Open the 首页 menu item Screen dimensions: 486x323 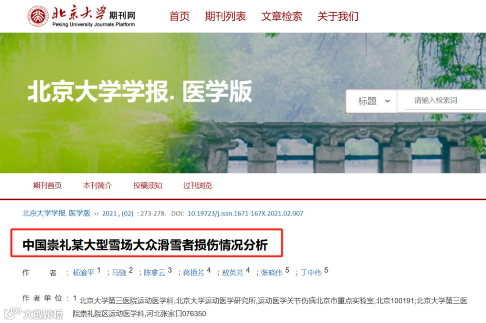click(179, 16)
